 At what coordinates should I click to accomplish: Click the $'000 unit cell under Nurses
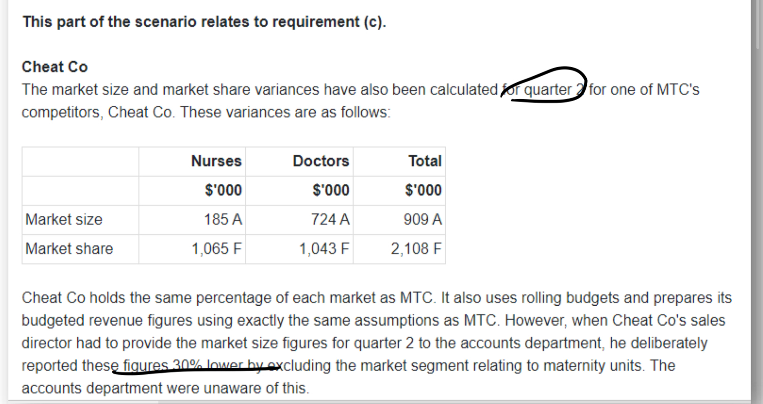tap(223, 190)
